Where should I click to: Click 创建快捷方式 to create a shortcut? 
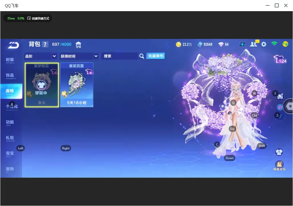(x=38, y=18)
